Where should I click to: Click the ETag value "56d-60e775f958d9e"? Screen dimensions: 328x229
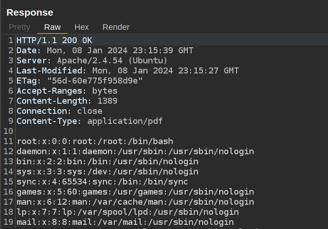(x=95, y=81)
